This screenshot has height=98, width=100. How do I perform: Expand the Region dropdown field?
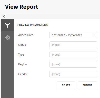pos(73,64)
